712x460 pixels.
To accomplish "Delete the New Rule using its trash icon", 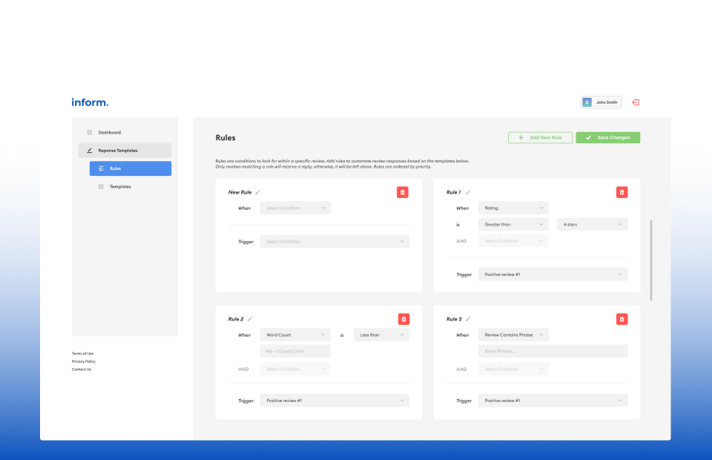I will tap(403, 191).
